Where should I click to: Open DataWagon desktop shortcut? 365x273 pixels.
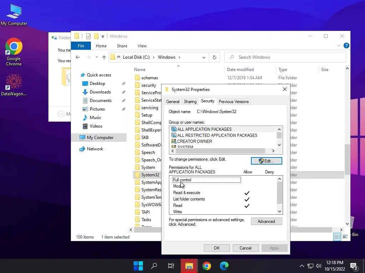click(14, 85)
